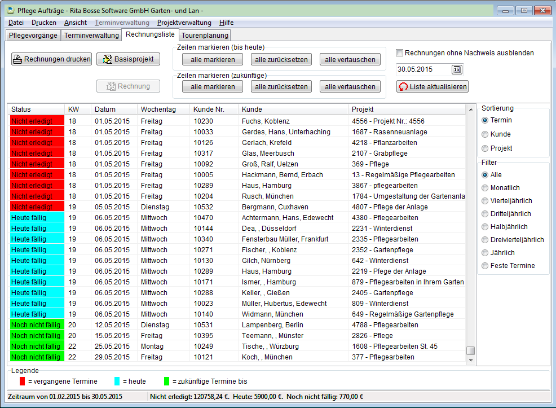Select Kunde sorting radio button

click(x=485, y=134)
